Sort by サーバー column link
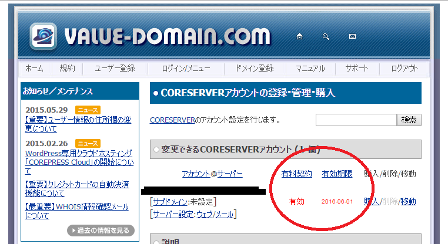The image size is (448, 244). pos(230,174)
